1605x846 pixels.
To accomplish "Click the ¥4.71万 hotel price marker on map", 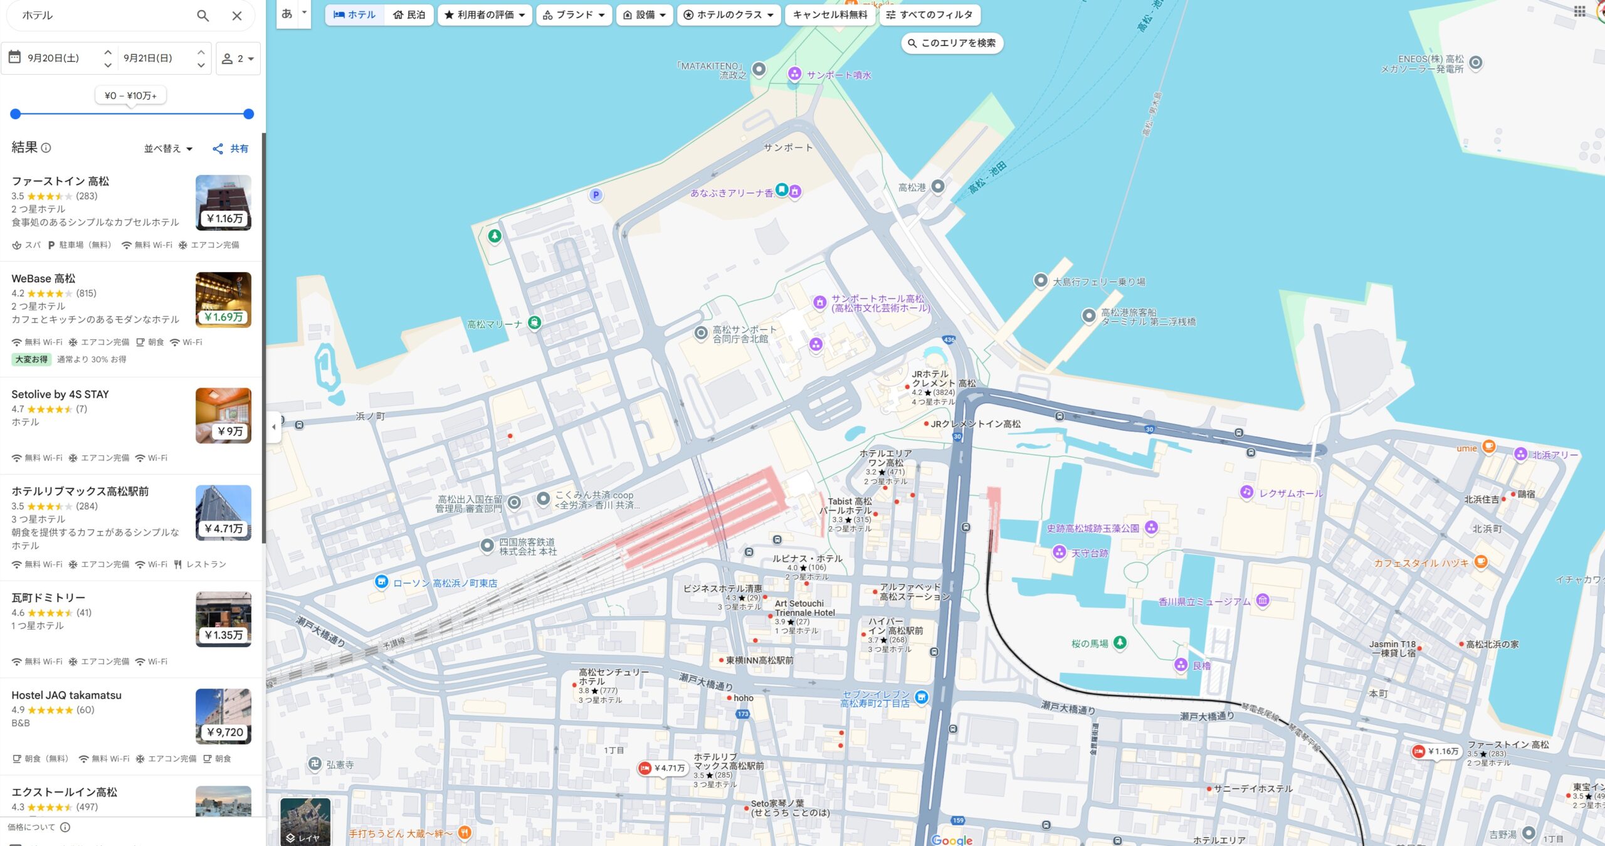I will tap(663, 768).
